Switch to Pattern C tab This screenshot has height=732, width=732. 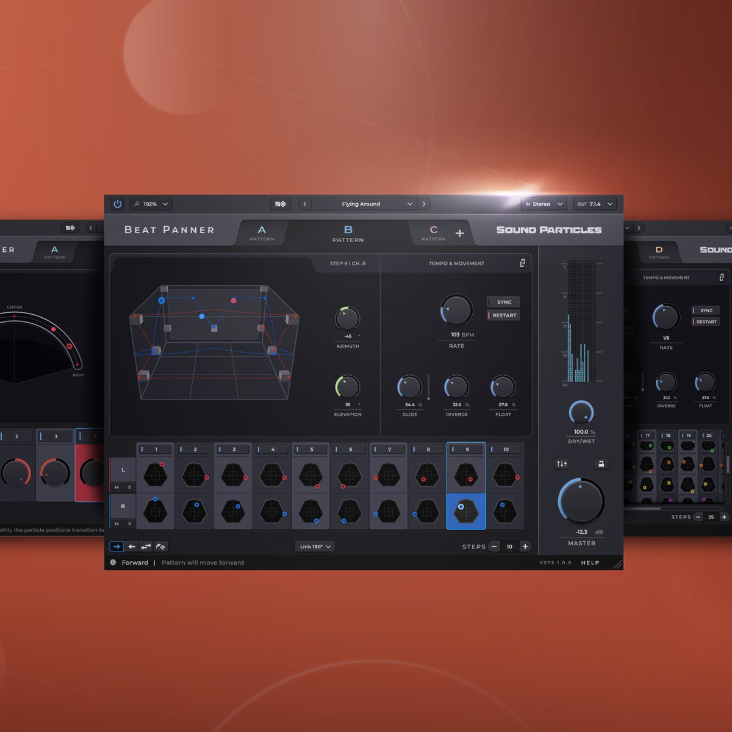tap(434, 233)
